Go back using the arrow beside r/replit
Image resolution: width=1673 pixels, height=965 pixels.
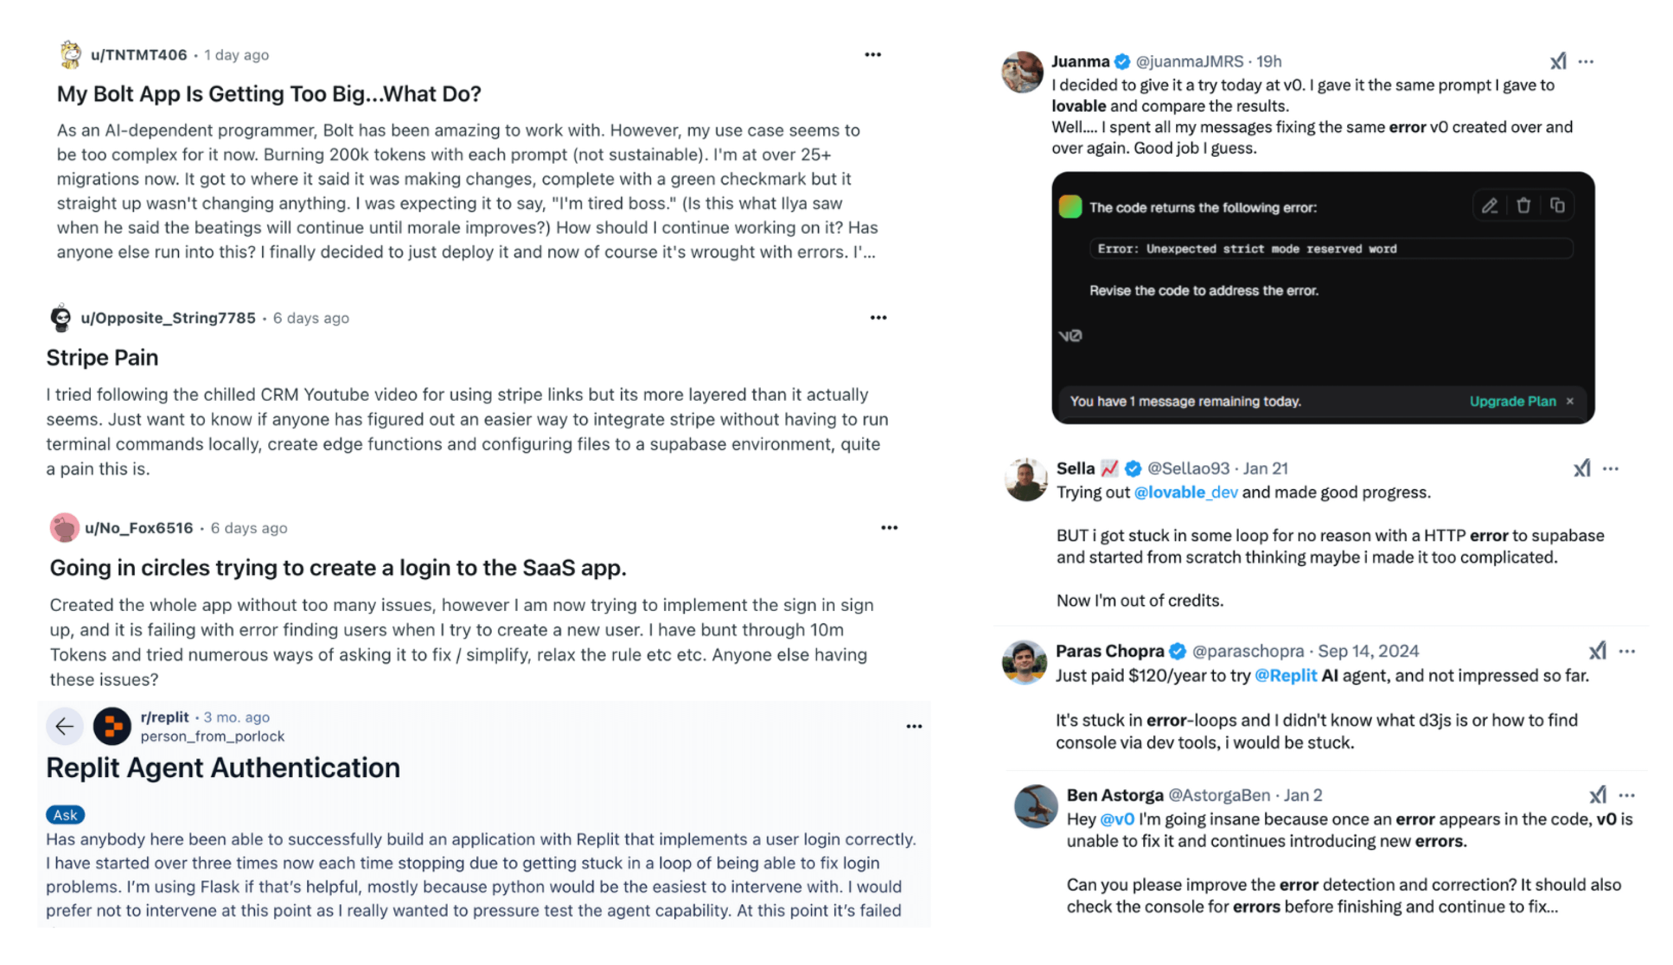click(64, 726)
